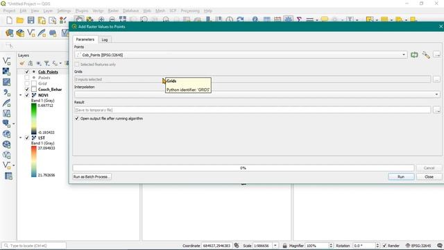Toggle visibility of Grid layer
The image size is (444, 250).
tap(27, 83)
